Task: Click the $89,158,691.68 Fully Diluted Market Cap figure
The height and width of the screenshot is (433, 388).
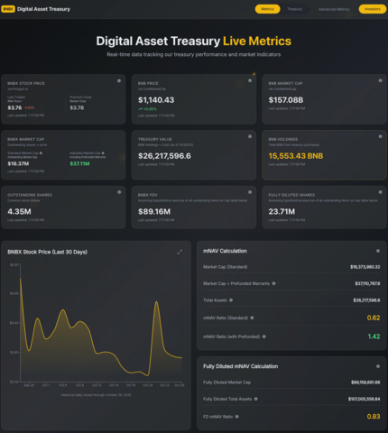Action: [x=365, y=382]
